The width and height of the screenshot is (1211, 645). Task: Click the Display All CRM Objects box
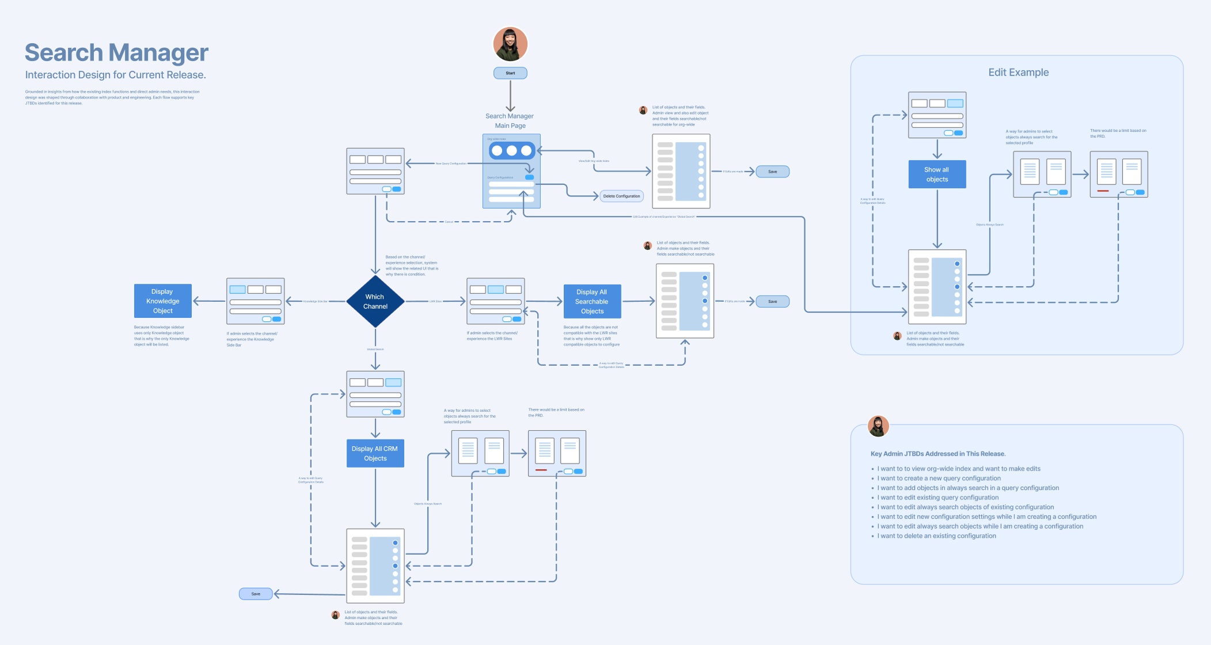375,453
